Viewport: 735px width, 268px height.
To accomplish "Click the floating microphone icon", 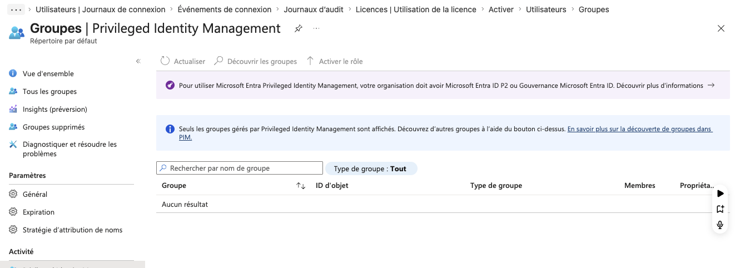I will (x=720, y=225).
